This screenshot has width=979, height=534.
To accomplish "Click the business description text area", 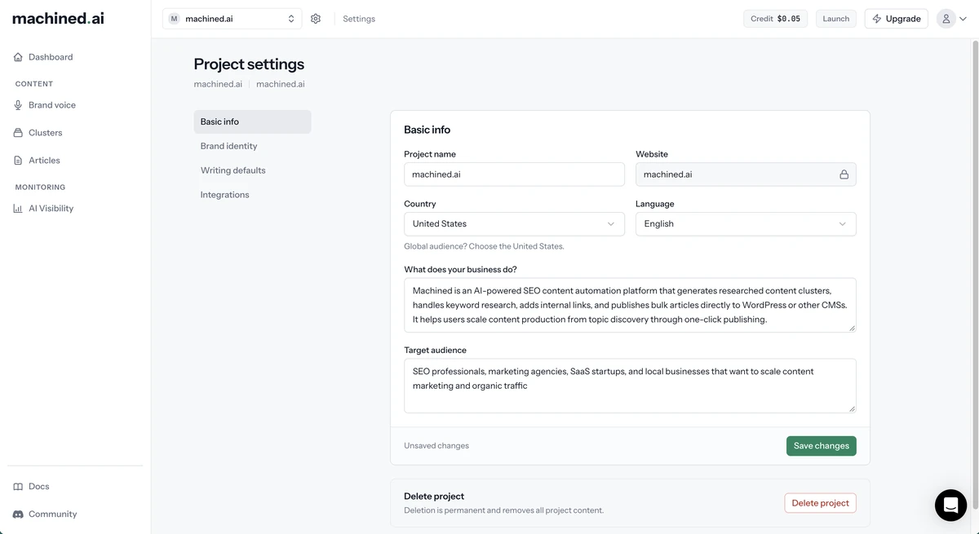I will 630,305.
